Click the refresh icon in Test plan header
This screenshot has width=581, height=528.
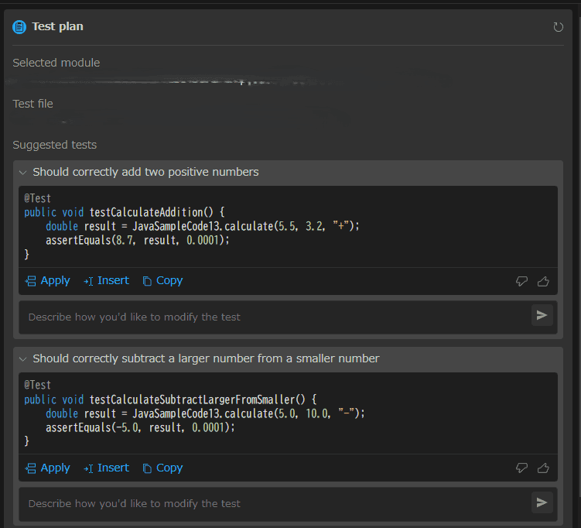[559, 27]
